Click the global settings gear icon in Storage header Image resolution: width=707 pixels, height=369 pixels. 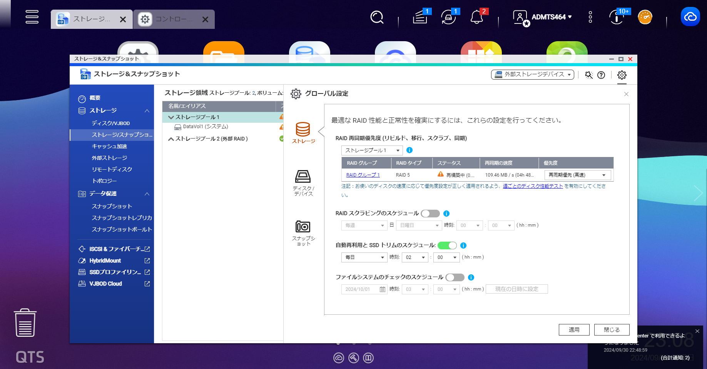622,75
